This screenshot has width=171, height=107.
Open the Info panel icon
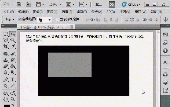[165, 51]
